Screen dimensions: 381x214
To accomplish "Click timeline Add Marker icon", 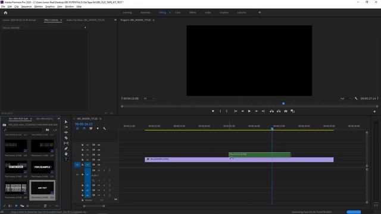I will [98, 128].
